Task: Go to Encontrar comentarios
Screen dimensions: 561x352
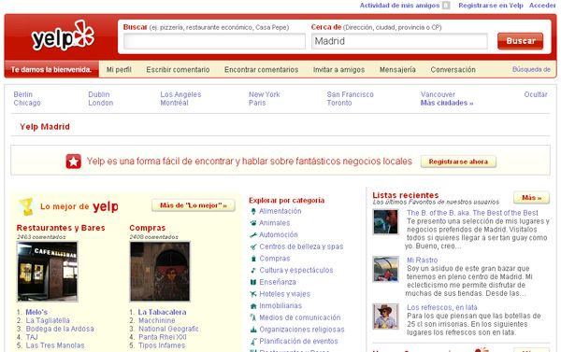Action: [x=261, y=70]
